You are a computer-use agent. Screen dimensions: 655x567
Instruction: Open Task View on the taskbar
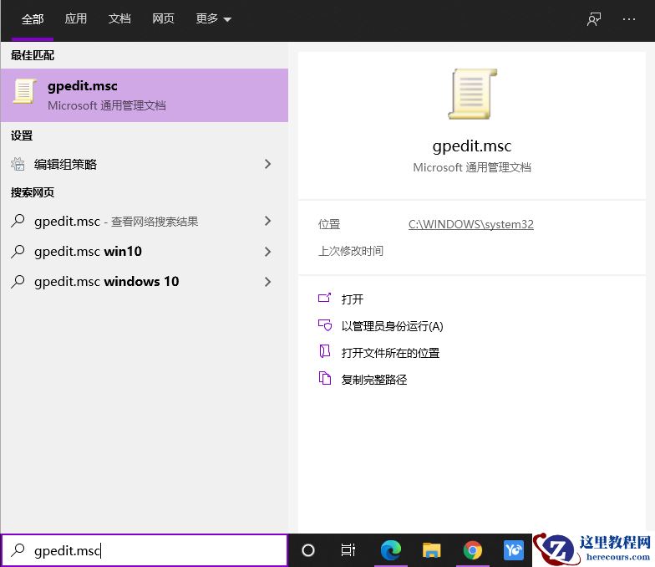pos(348,550)
